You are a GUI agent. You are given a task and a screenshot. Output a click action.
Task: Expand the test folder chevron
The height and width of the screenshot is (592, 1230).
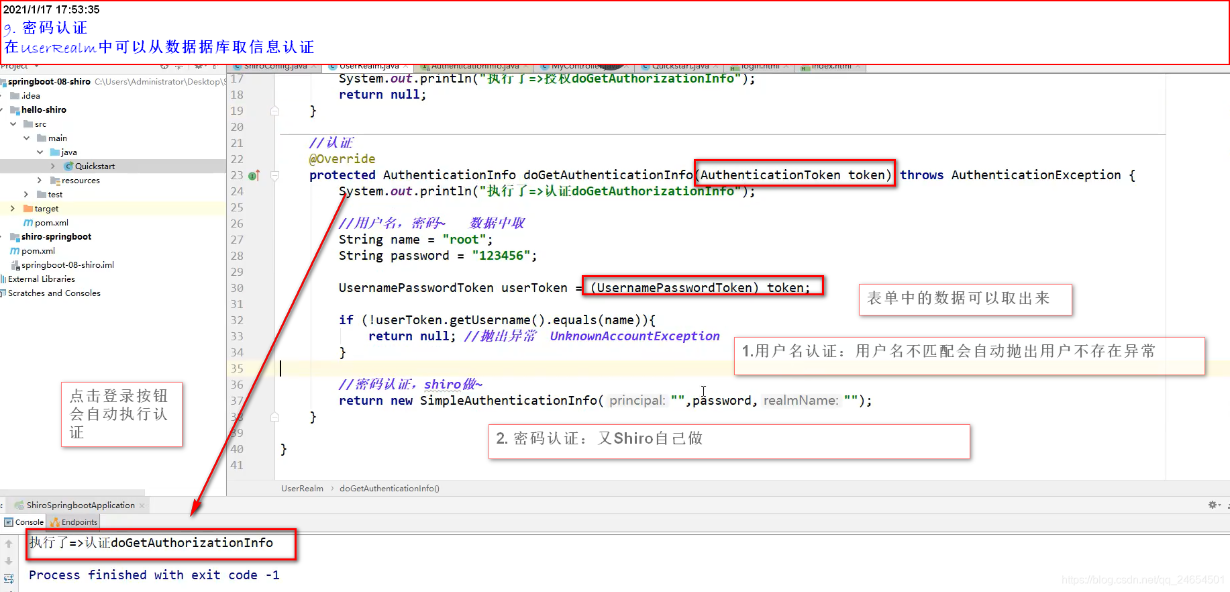tap(26, 194)
